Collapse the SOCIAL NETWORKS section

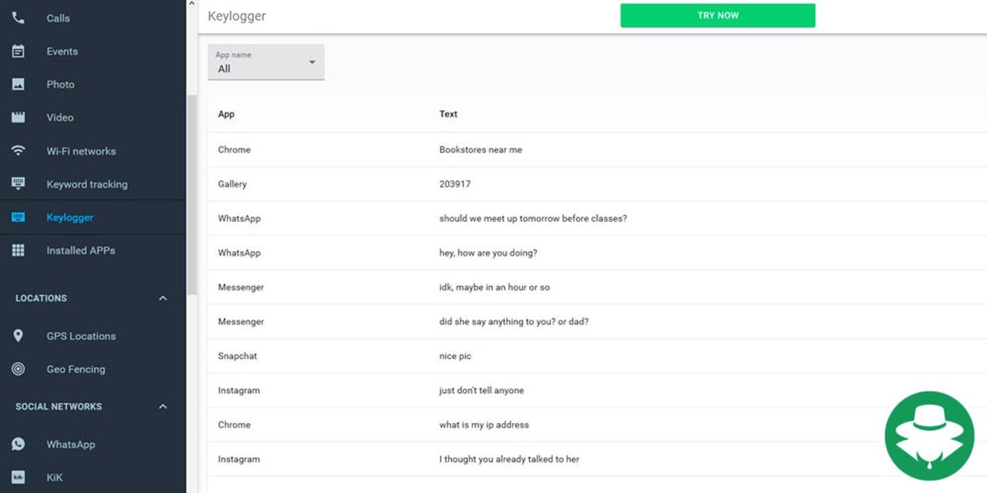pyautogui.click(x=162, y=406)
